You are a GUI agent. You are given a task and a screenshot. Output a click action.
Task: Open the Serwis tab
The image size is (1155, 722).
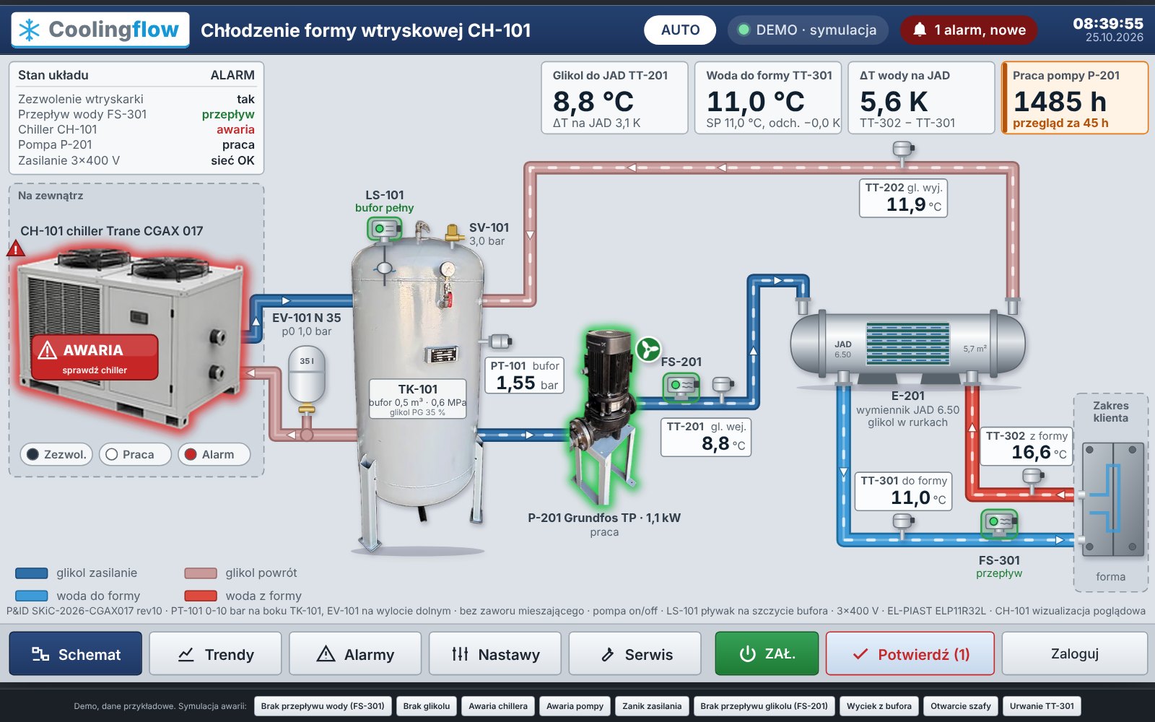635,654
